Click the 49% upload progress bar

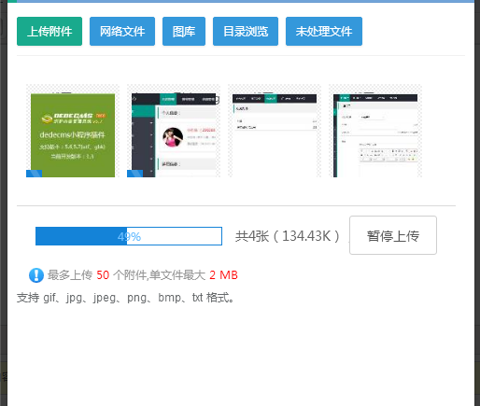(x=129, y=236)
